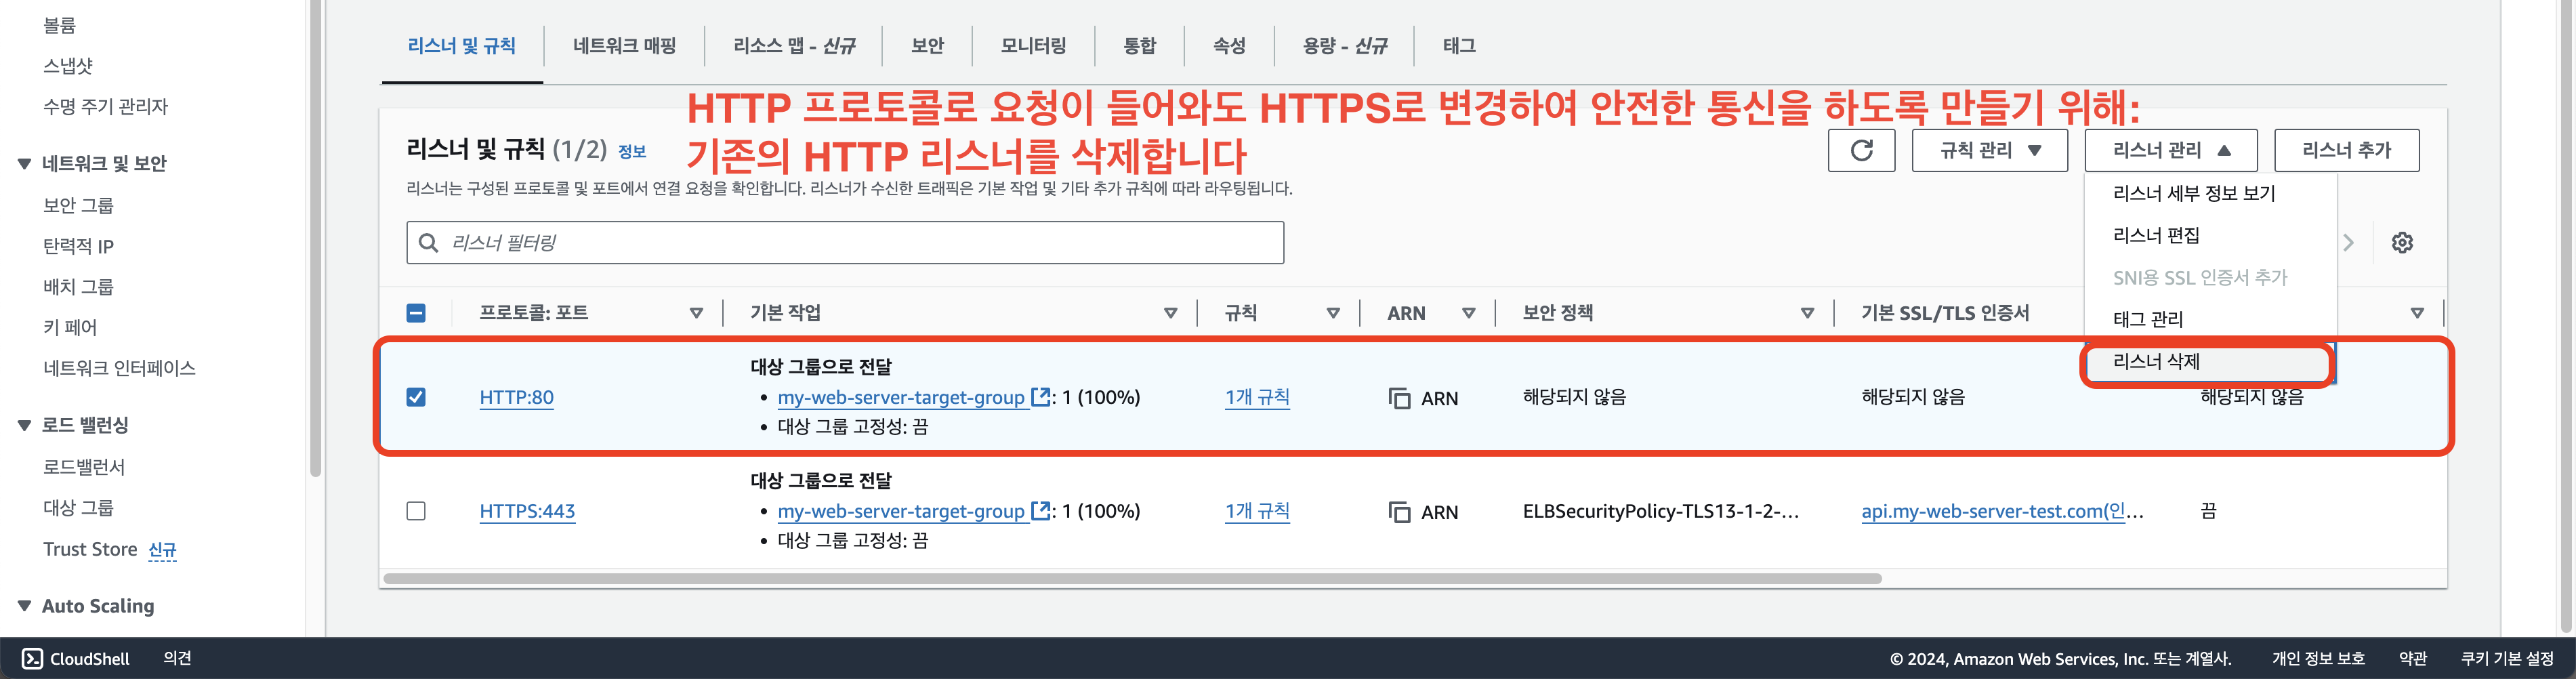Sort by ARN column arrow
Screen dimensions: 2576x679
coord(1469,313)
